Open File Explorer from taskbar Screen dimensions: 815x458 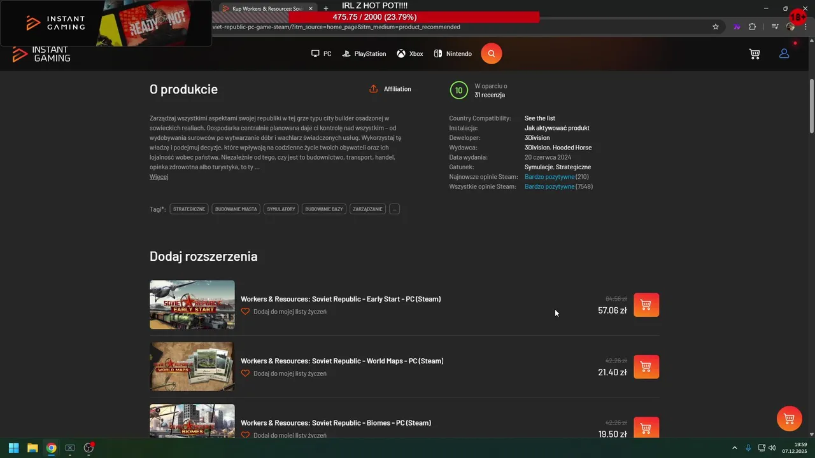tap(32, 448)
